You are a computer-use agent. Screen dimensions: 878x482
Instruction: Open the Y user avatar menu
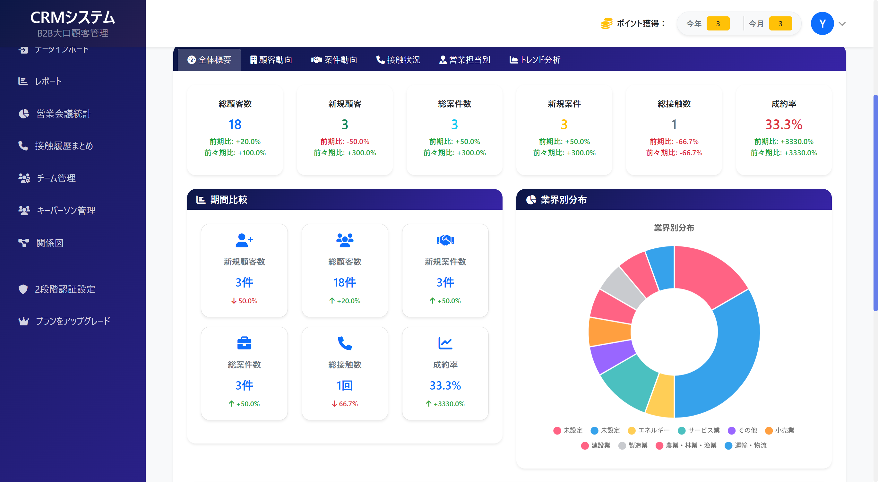pos(822,23)
